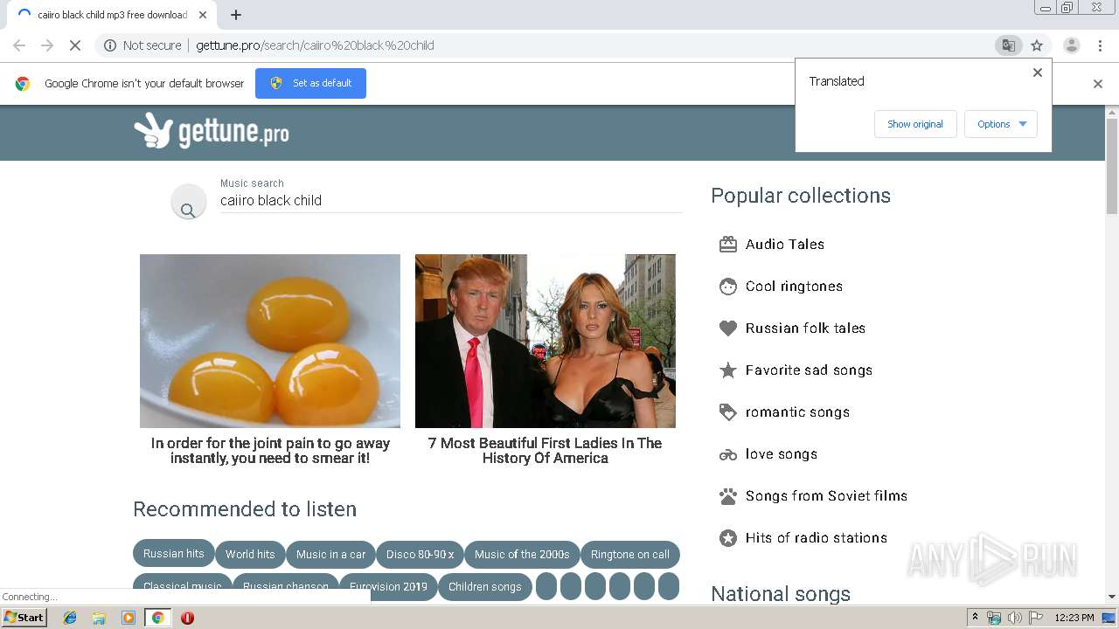This screenshot has height=629, width=1119.
Task: Click the Favorite sad songs star icon
Action: (728, 370)
